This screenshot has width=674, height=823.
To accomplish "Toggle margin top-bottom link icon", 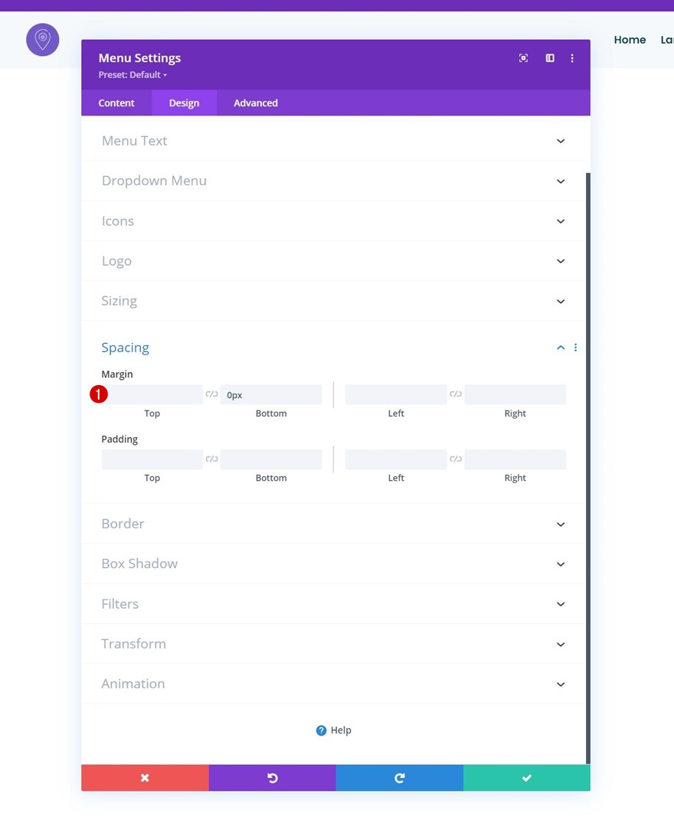I will 211,394.
